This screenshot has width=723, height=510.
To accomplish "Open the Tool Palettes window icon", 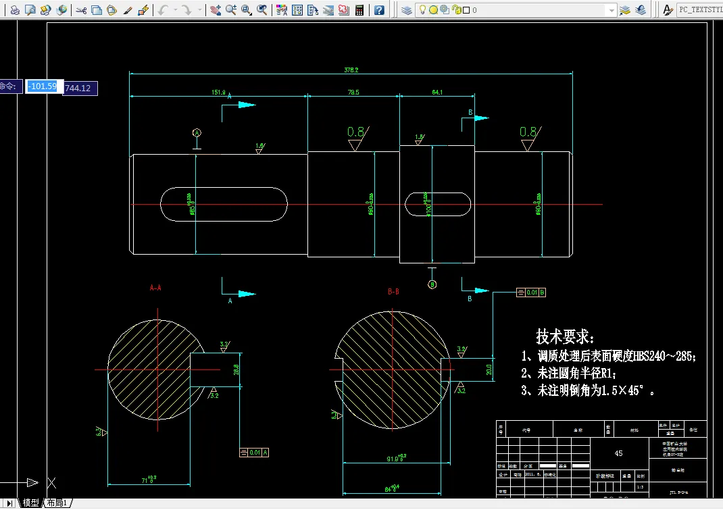I will (x=313, y=9).
